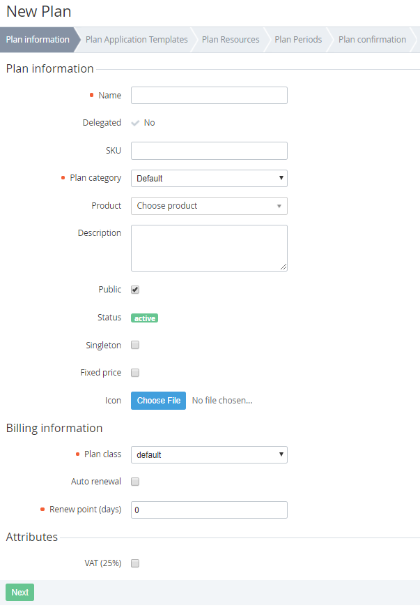Viewport: 420px width, 608px height.
Task: Jump to the Plan confirmation step
Action: pyautogui.click(x=372, y=40)
